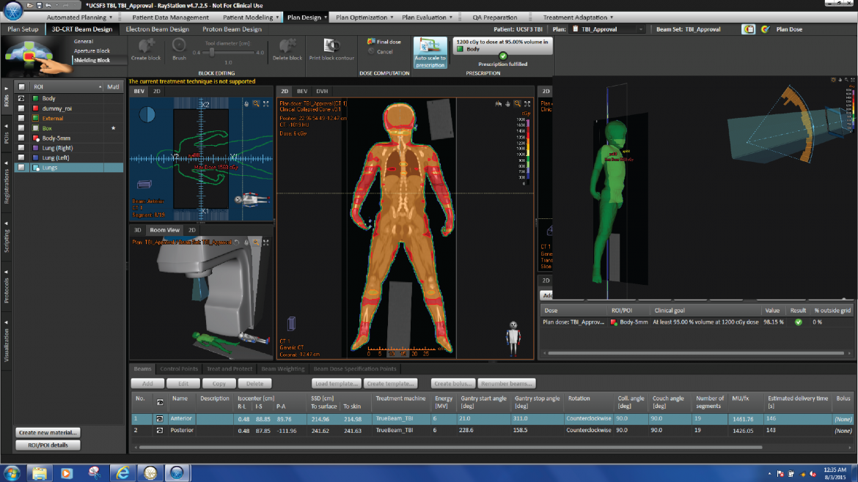Click the Load template button
The width and height of the screenshot is (858, 482).
point(337,384)
